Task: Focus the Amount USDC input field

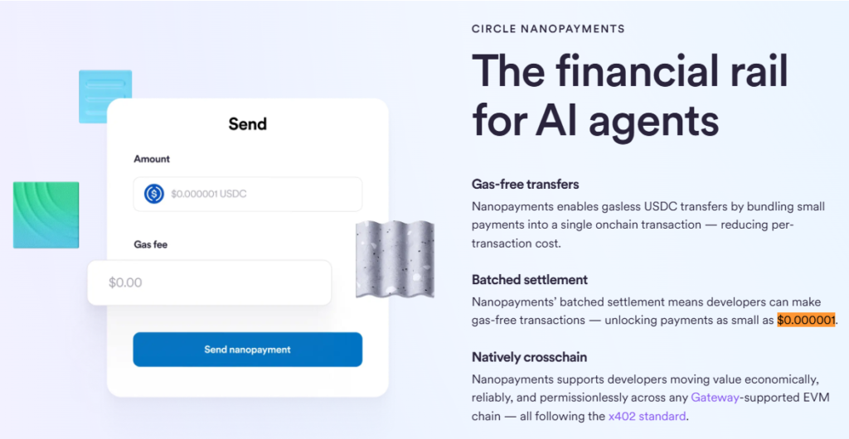Action: click(x=257, y=194)
